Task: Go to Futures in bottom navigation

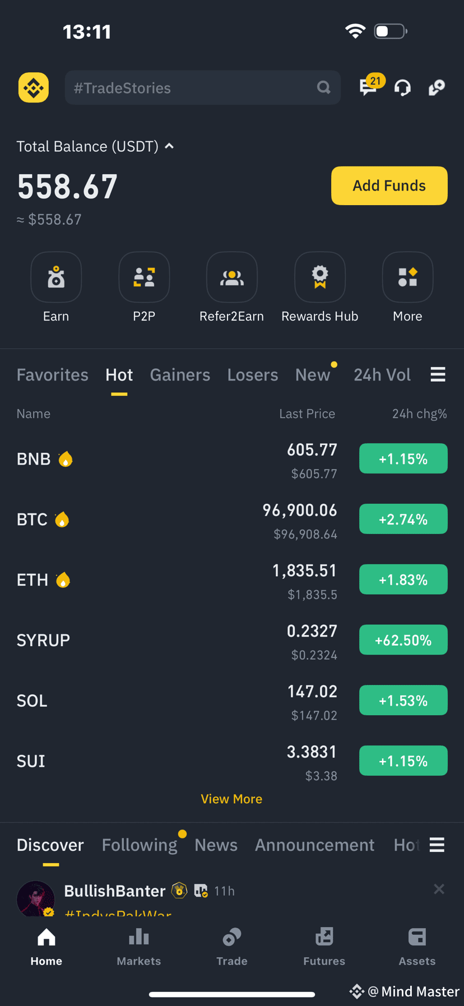Action: click(x=324, y=946)
